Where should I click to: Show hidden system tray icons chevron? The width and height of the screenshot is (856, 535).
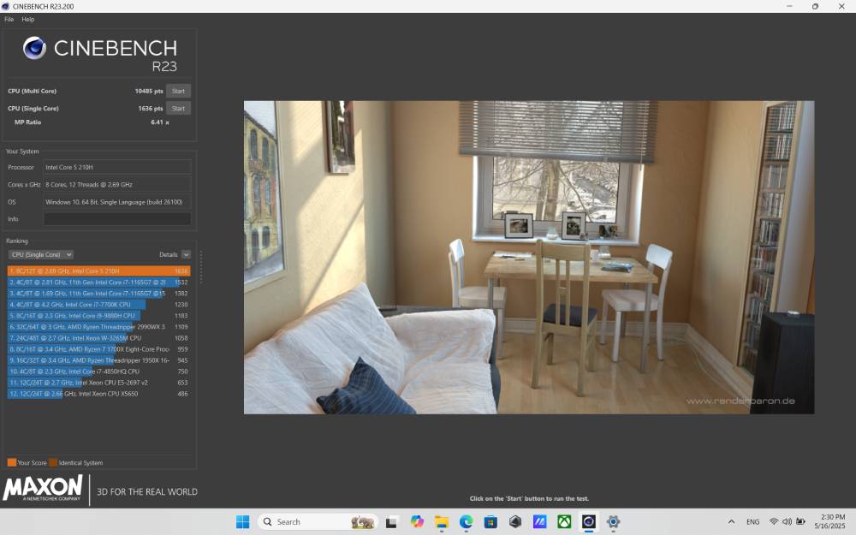click(731, 521)
